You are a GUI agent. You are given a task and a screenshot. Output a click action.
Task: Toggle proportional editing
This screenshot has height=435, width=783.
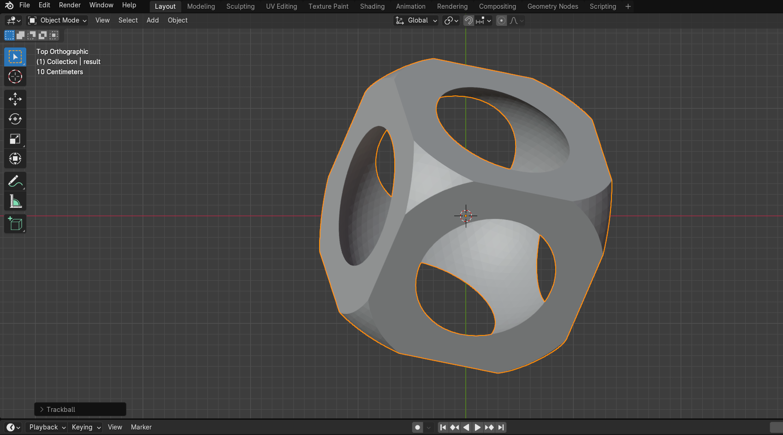[501, 20]
